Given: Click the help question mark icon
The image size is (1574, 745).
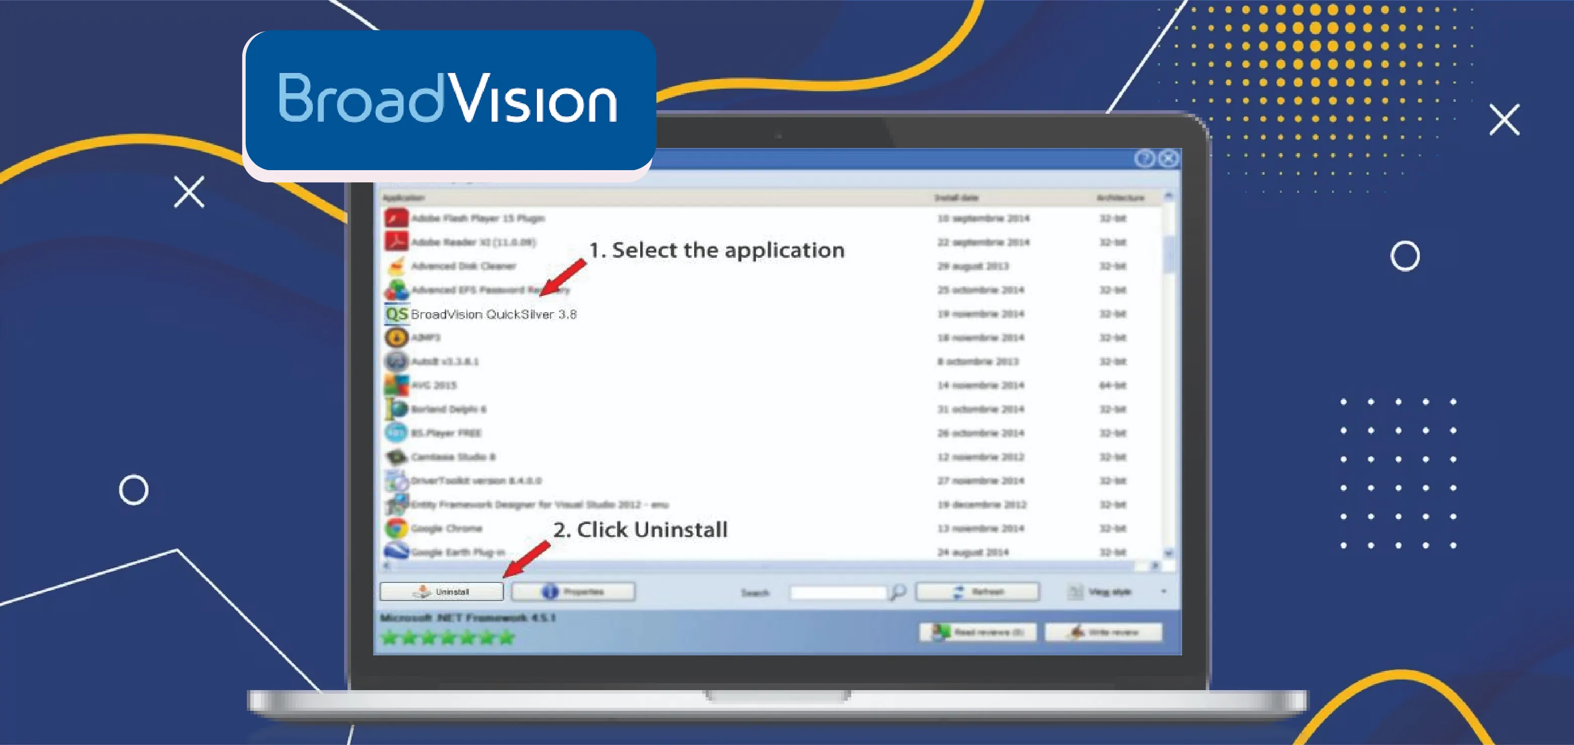Looking at the screenshot, I should 1144,159.
